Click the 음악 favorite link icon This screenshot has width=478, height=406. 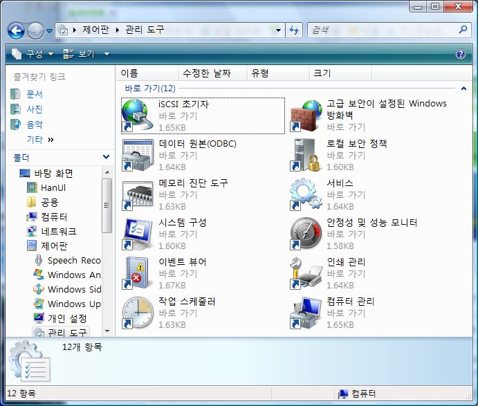[x=15, y=124]
